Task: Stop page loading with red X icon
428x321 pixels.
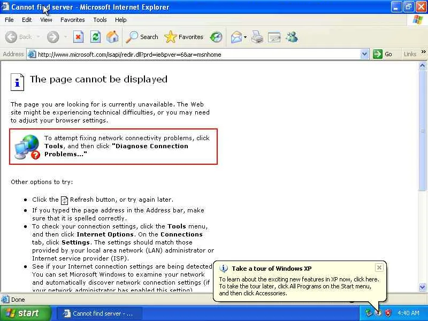Action: coord(78,37)
